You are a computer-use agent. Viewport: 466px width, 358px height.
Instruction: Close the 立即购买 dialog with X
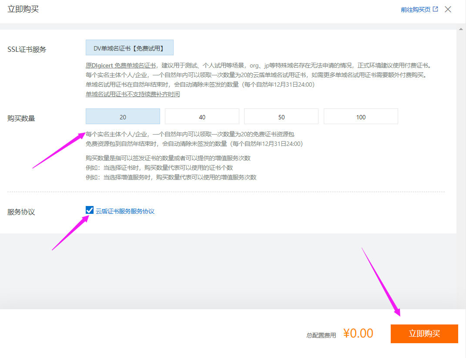[448, 9]
